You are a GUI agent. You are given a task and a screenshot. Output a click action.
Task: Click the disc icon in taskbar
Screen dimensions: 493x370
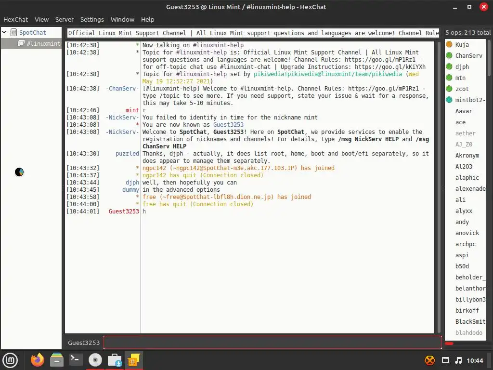coord(95,360)
